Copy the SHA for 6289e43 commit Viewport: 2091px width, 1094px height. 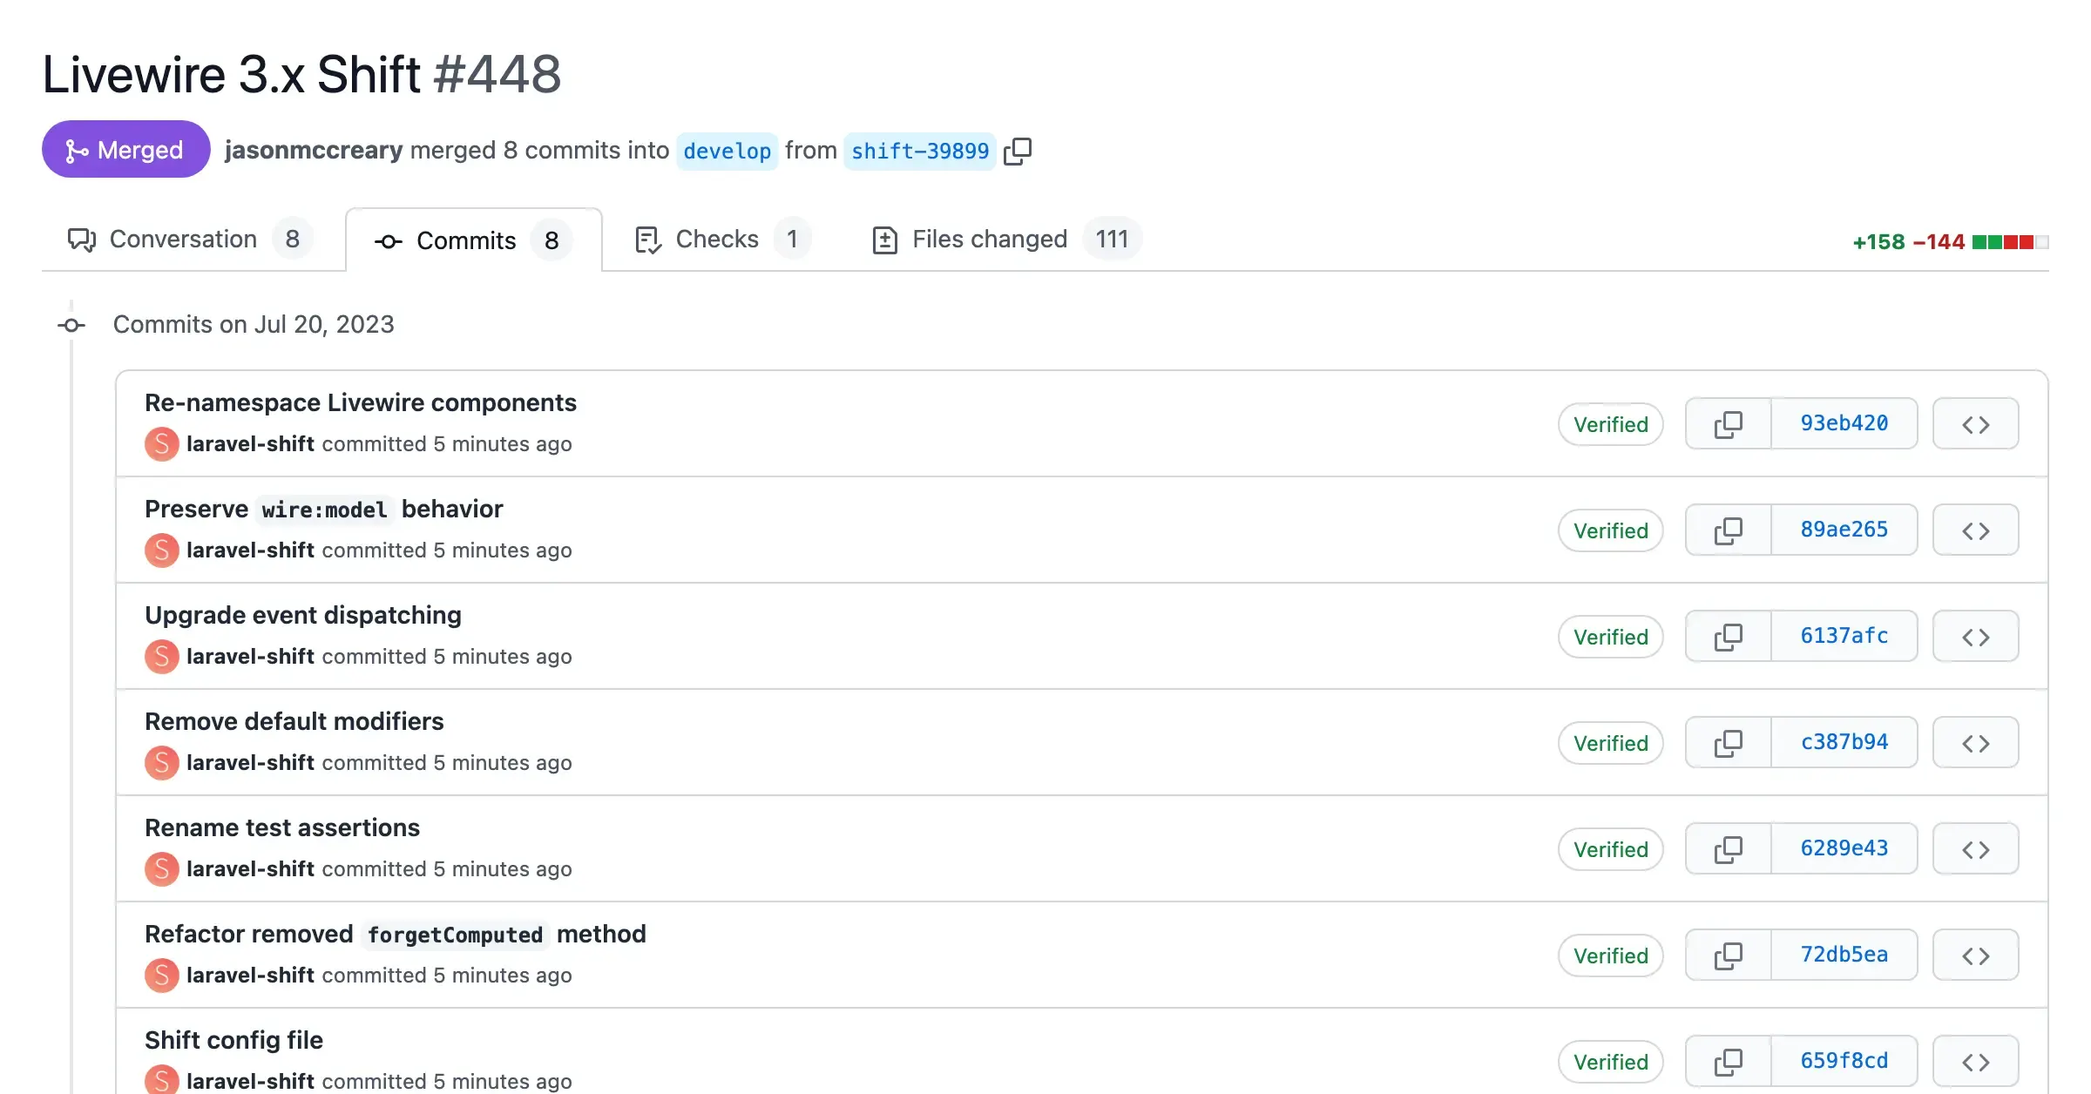pyautogui.click(x=1728, y=848)
